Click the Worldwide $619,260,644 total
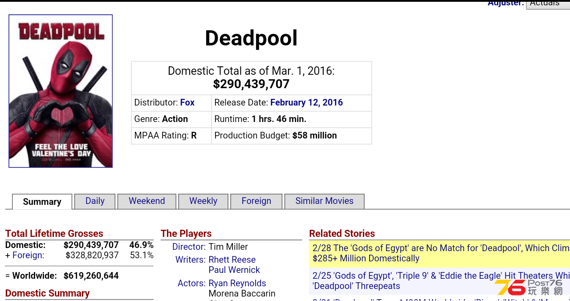Viewport: 570px width, 301px height. 91,276
